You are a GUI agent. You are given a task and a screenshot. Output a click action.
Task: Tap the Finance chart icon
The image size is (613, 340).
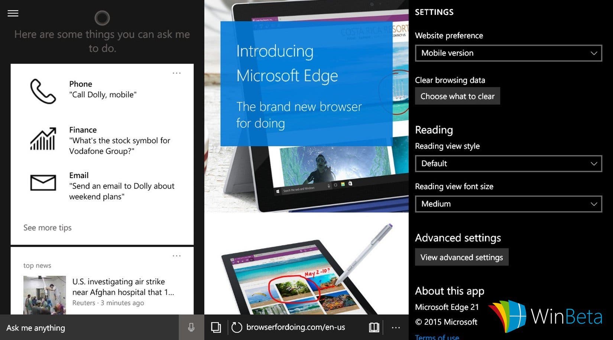click(43, 138)
